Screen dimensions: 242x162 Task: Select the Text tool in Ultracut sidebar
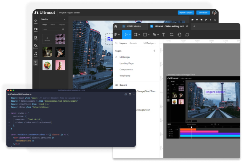point(36,63)
